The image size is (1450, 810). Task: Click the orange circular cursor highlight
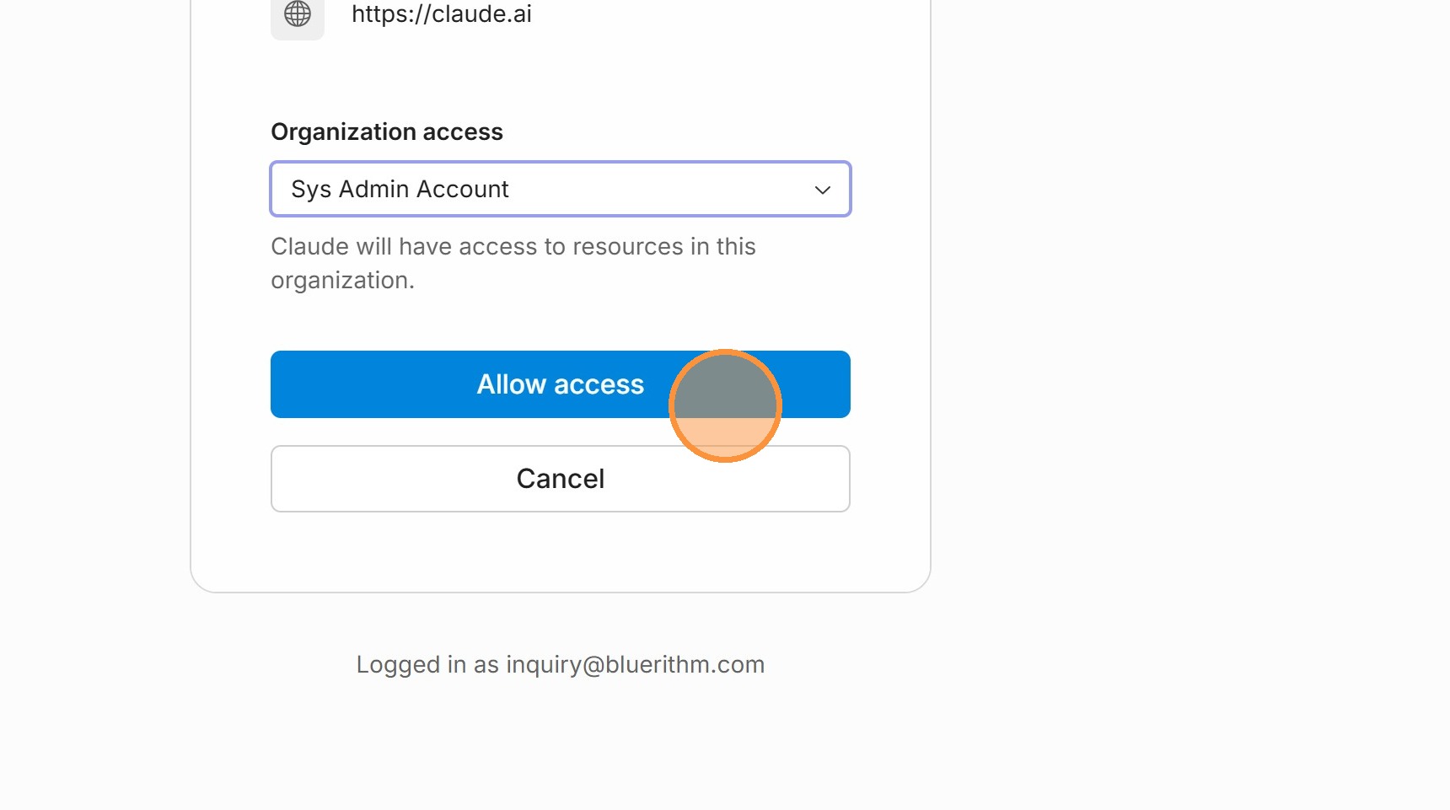725,405
